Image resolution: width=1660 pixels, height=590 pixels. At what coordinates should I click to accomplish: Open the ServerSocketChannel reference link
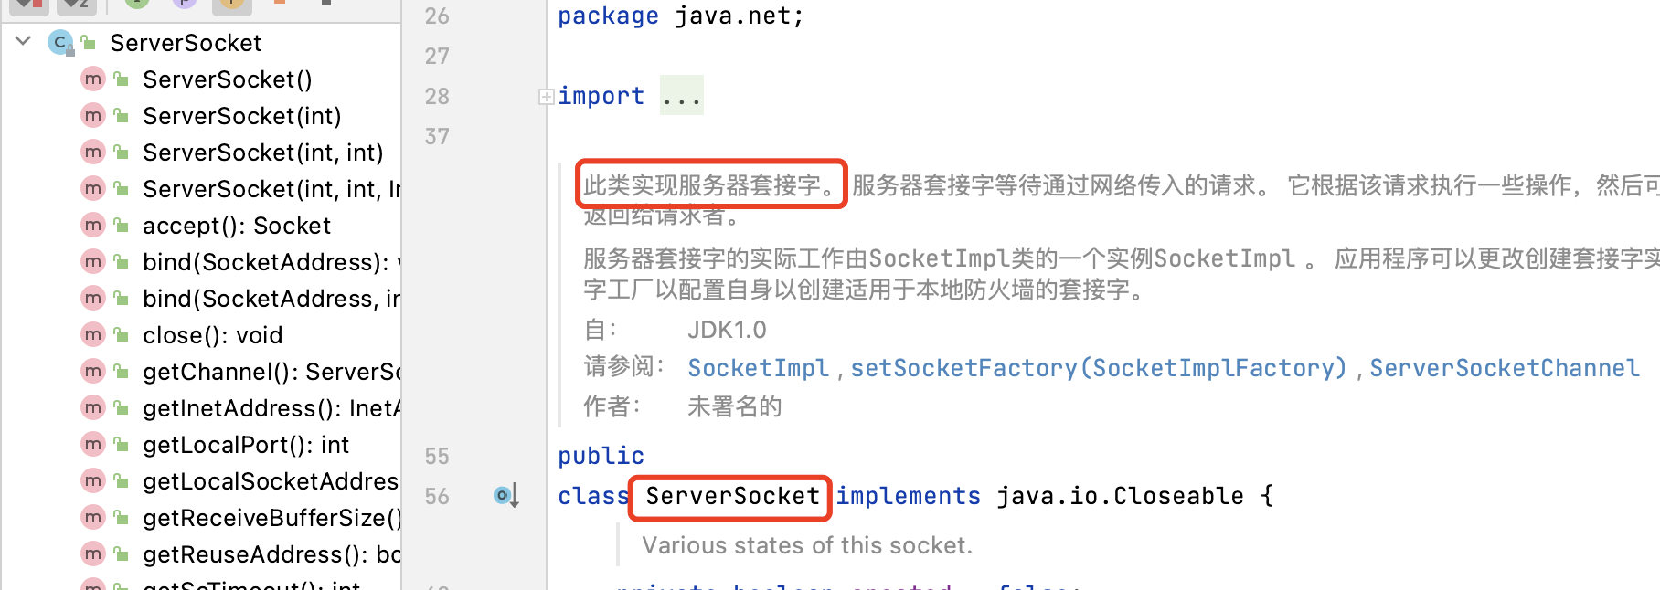(1504, 367)
